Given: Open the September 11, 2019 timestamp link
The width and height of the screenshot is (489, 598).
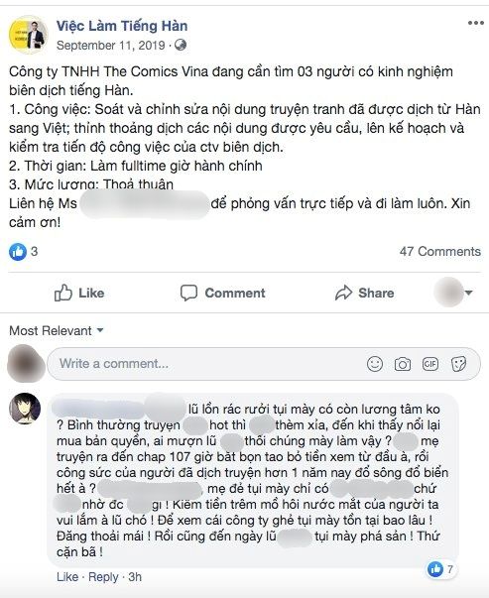Looking at the screenshot, I should pyautogui.click(x=111, y=46).
